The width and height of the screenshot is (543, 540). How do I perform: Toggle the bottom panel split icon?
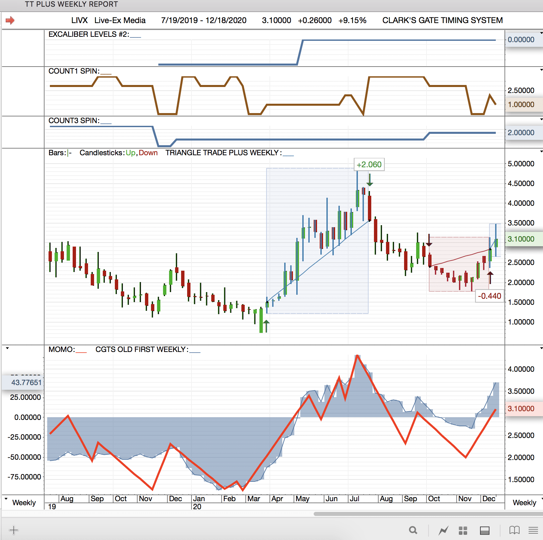coord(484,530)
